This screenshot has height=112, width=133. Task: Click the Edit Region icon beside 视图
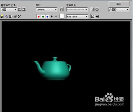pyautogui.click(x=20, y=9)
